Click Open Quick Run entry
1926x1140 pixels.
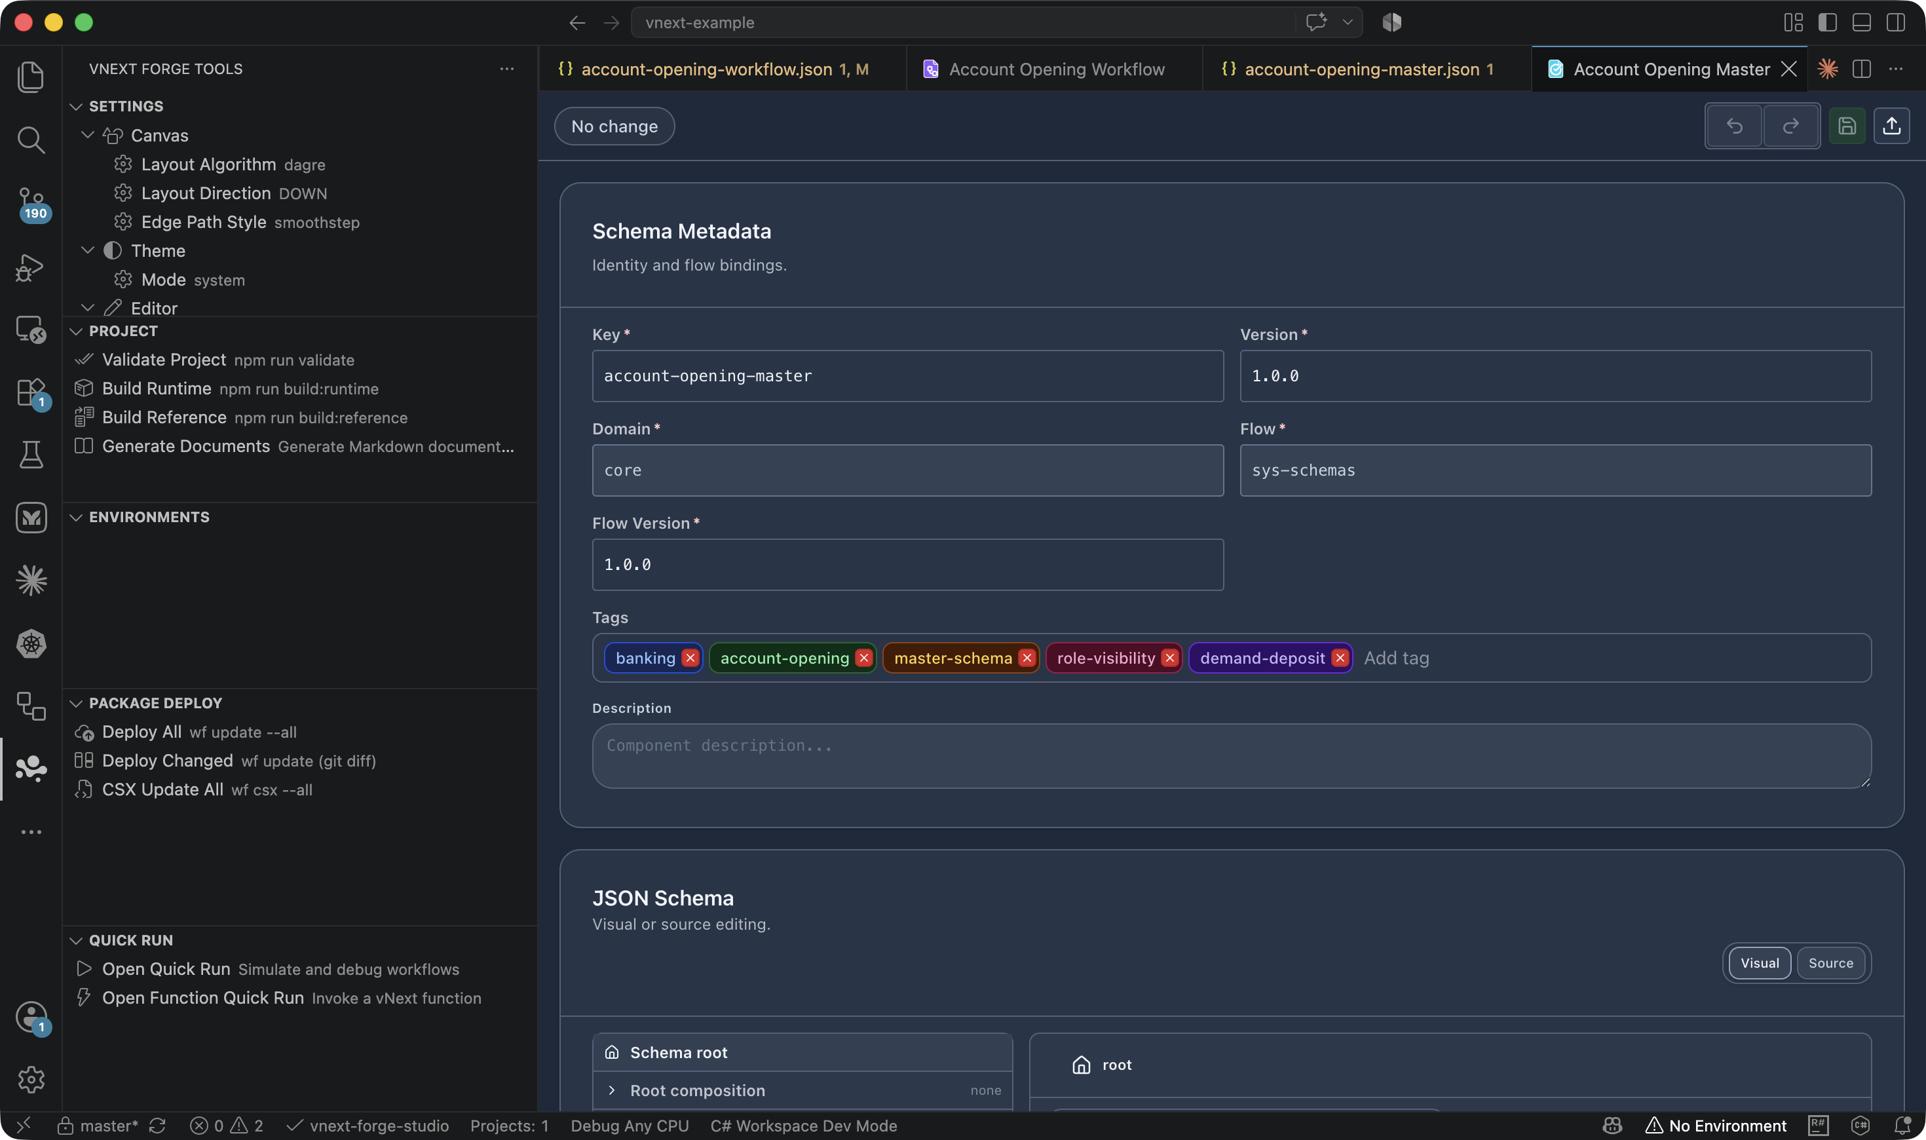click(x=299, y=969)
